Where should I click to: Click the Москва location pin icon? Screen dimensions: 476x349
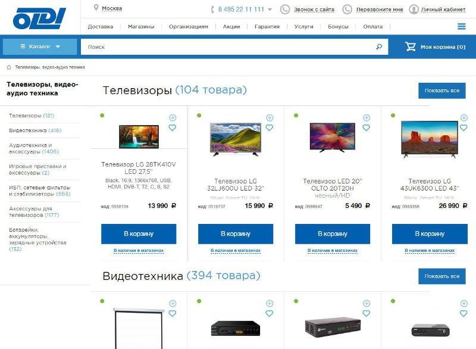[96, 8]
